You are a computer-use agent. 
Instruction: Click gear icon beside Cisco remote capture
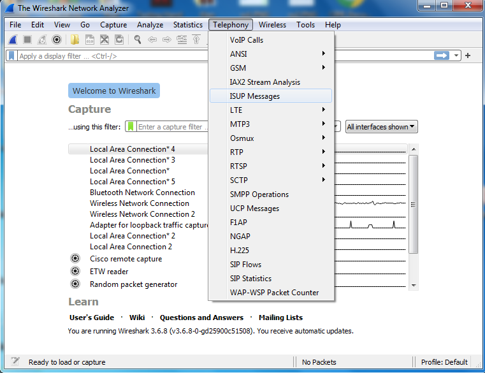[75, 258]
